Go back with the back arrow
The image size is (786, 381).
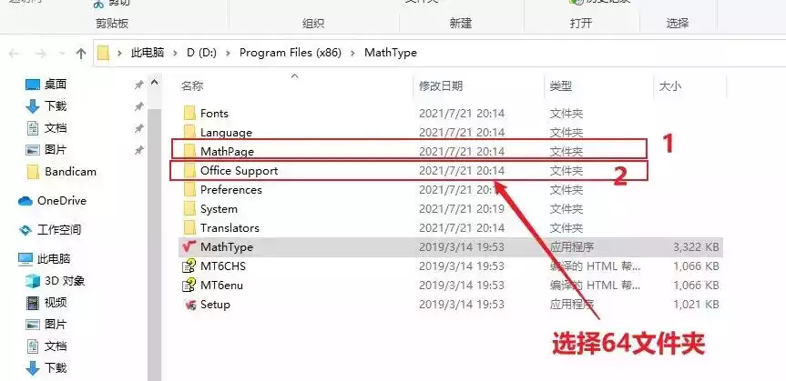pos(15,53)
